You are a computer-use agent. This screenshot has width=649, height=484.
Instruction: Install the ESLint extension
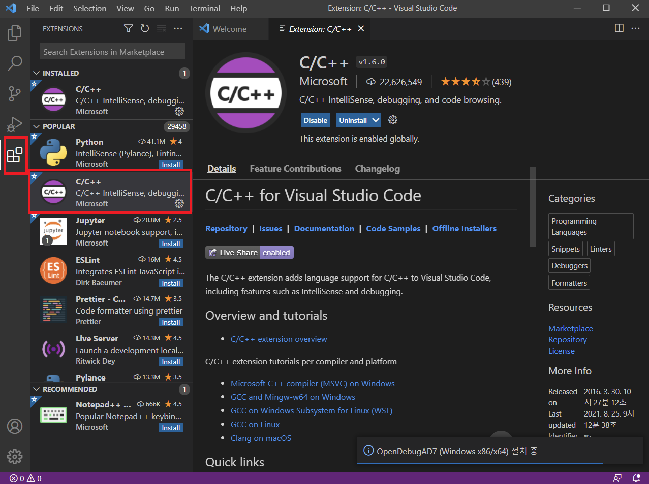click(x=171, y=283)
